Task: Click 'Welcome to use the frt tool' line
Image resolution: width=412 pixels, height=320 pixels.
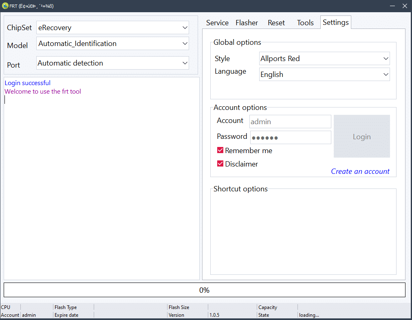Action: pyautogui.click(x=43, y=91)
